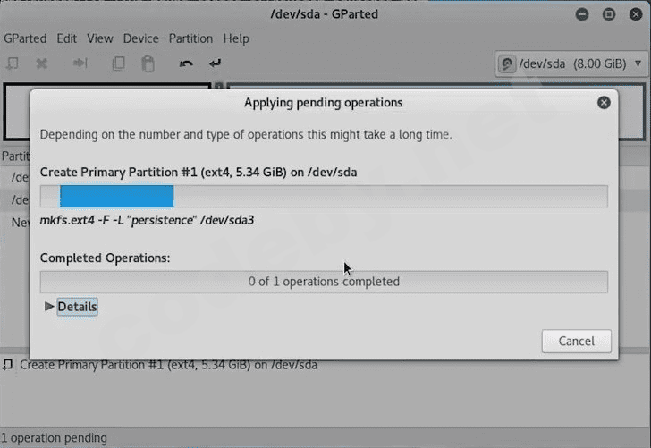This screenshot has width=651, height=448.
Task: Click the New partition toolbar icon
Action: 13,63
